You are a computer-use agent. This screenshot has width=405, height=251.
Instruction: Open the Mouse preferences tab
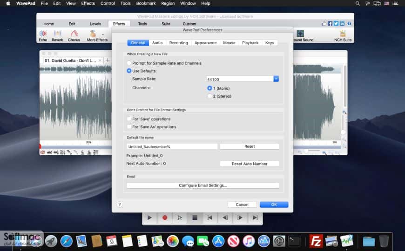point(229,43)
